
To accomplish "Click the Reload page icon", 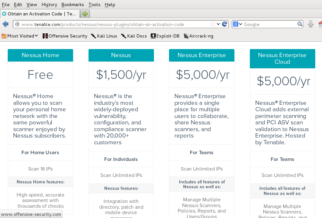I will (x=225, y=24).
